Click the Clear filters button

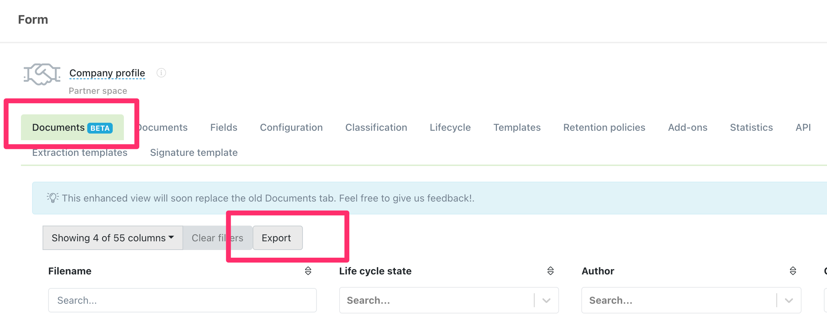click(217, 238)
